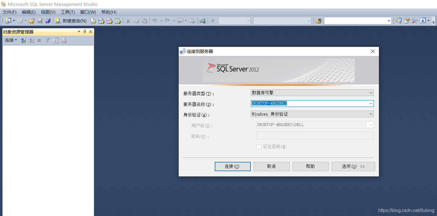The height and width of the screenshot is (216, 437).
Task: Click the Cut scissors icon
Action: pos(128,21)
